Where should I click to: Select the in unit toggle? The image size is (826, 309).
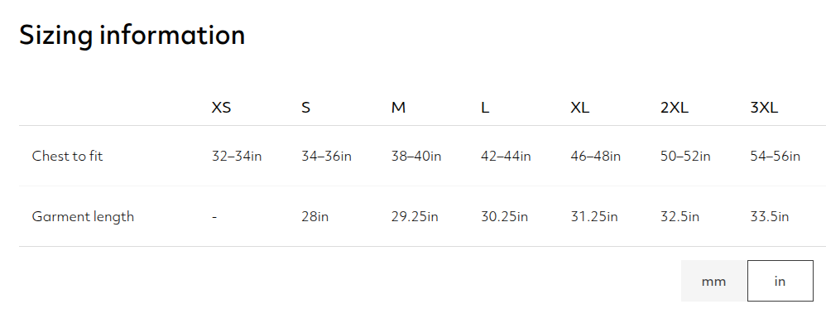(x=780, y=281)
